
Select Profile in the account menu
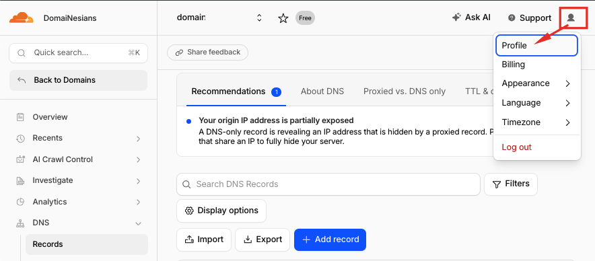536,46
